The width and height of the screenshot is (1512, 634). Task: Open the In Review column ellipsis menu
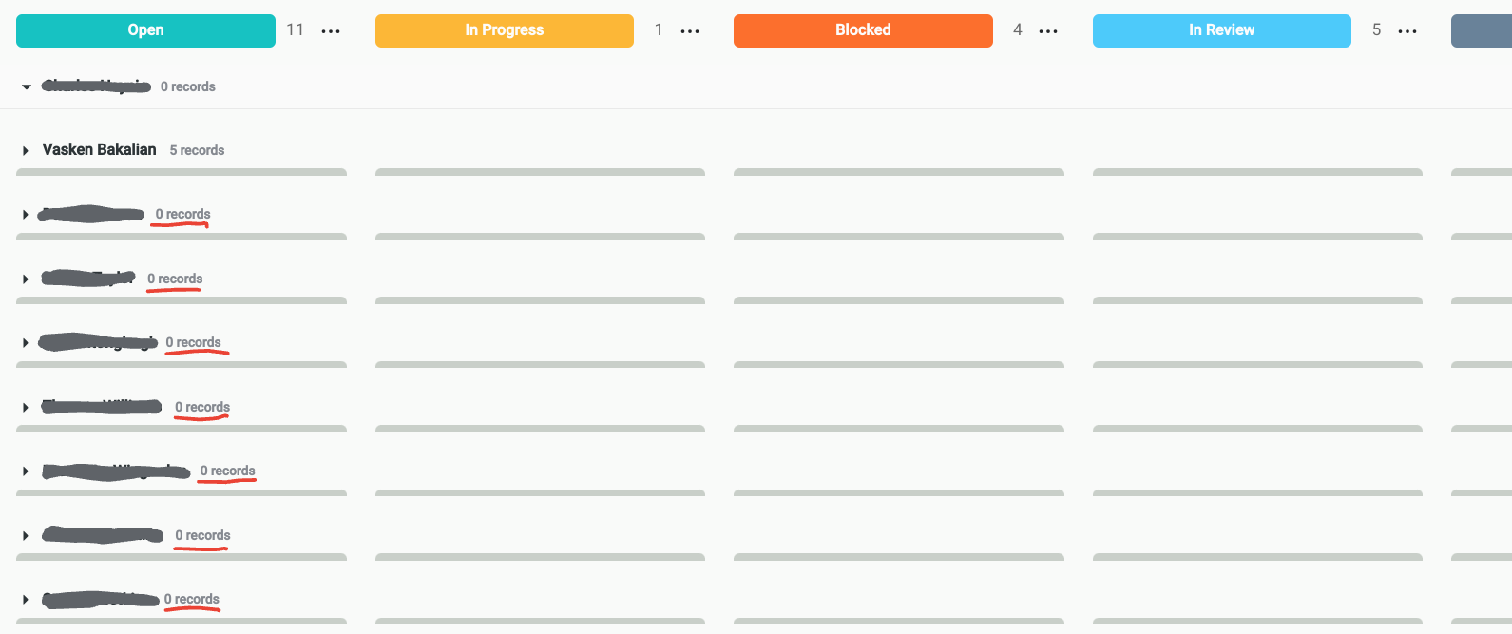[x=1407, y=31]
